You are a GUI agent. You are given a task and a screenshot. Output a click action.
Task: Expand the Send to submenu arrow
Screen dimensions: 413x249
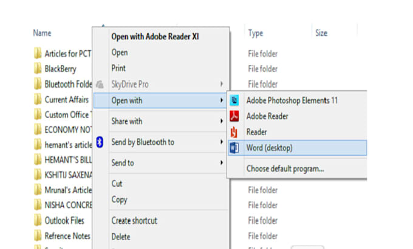tap(222, 162)
